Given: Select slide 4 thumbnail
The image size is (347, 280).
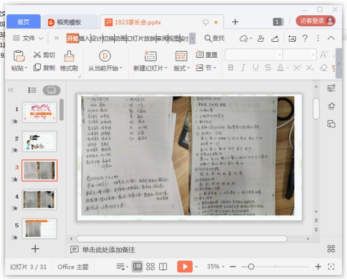Looking at the screenshot, I should [x=39, y=200].
